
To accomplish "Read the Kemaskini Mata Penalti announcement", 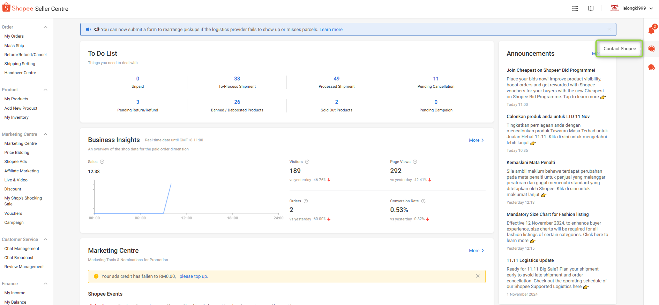I will point(531,163).
